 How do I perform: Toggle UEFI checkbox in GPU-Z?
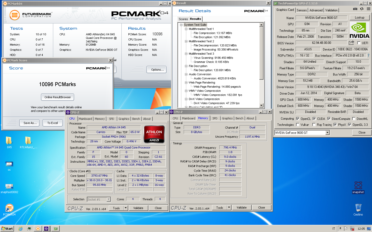click(x=359, y=43)
